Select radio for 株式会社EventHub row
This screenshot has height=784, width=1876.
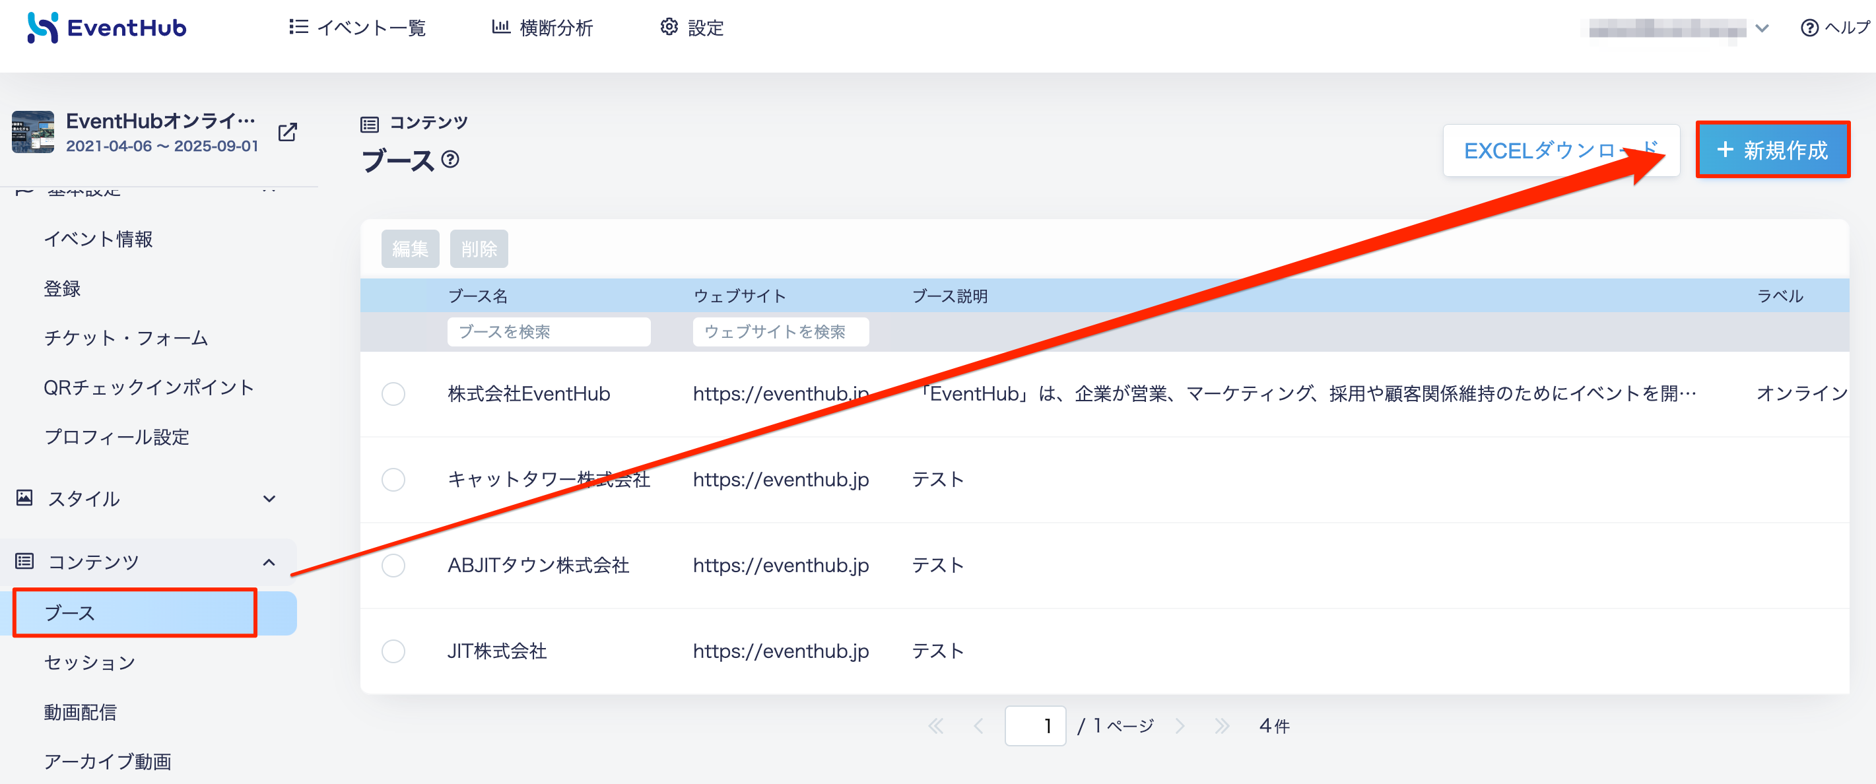pos(393,394)
